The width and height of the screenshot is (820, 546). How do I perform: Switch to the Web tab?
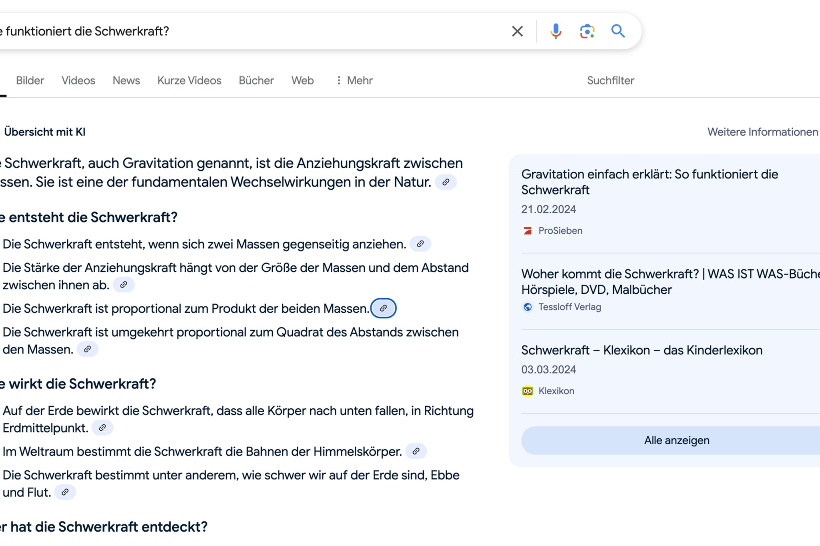point(302,80)
